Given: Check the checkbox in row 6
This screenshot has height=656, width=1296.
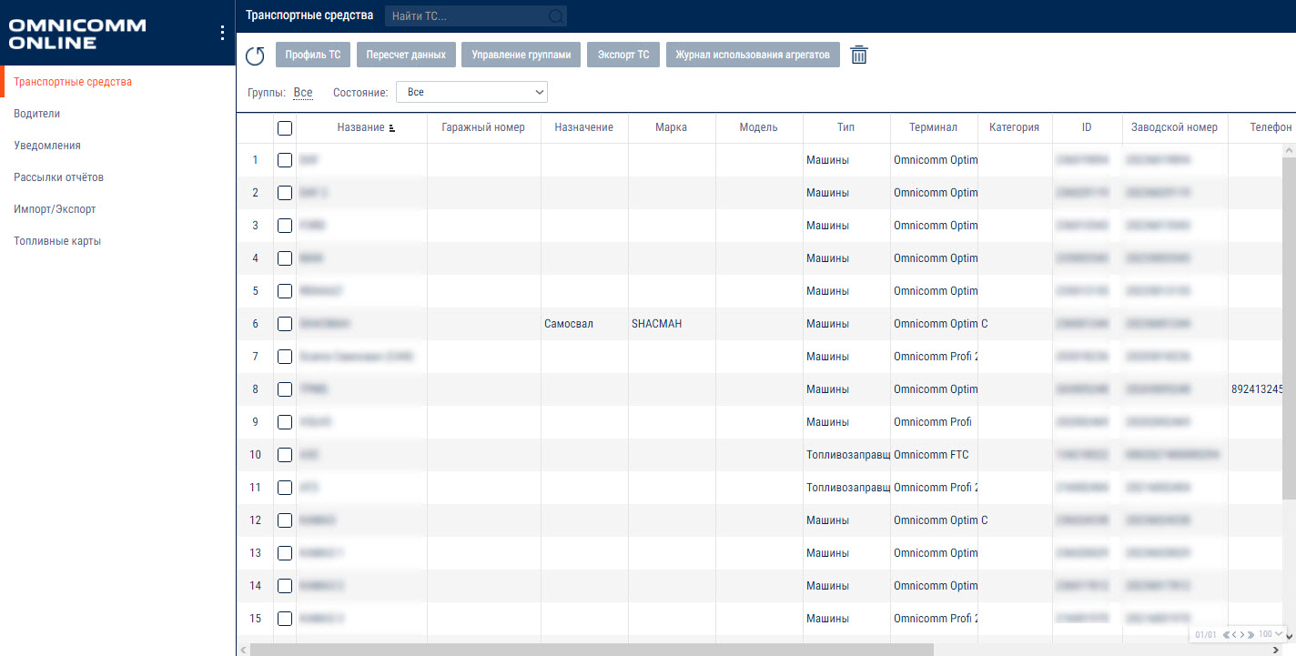Looking at the screenshot, I should [x=285, y=324].
